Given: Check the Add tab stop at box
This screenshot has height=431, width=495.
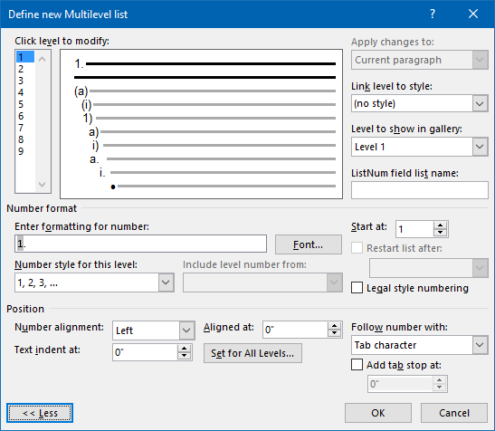Looking at the screenshot, I should pyautogui.click(x=357, y=364).
